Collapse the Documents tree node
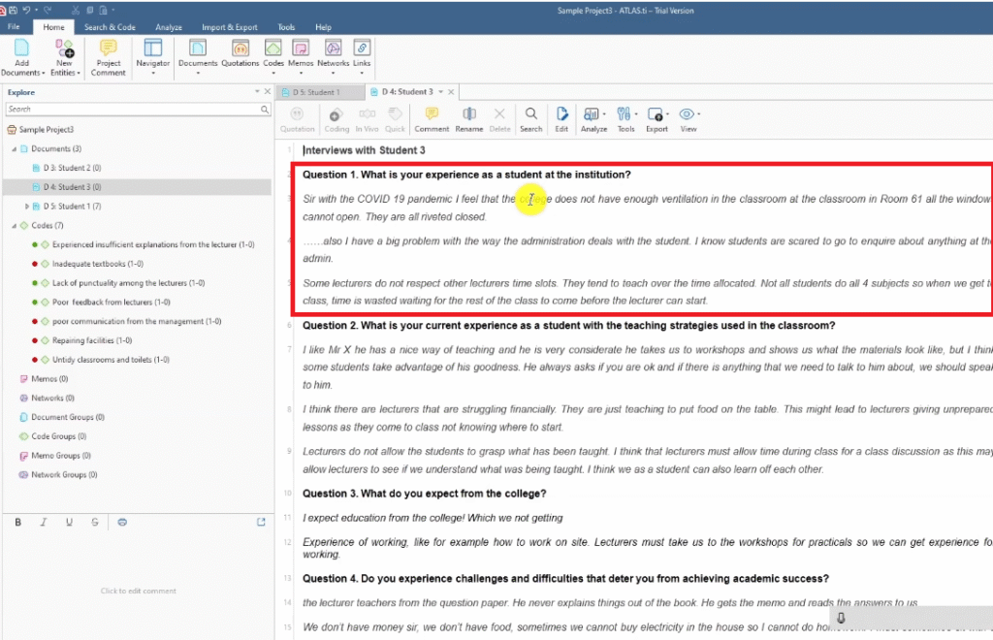Image resolution: width=993 pixels, height=640 pixels. point(14,148)
